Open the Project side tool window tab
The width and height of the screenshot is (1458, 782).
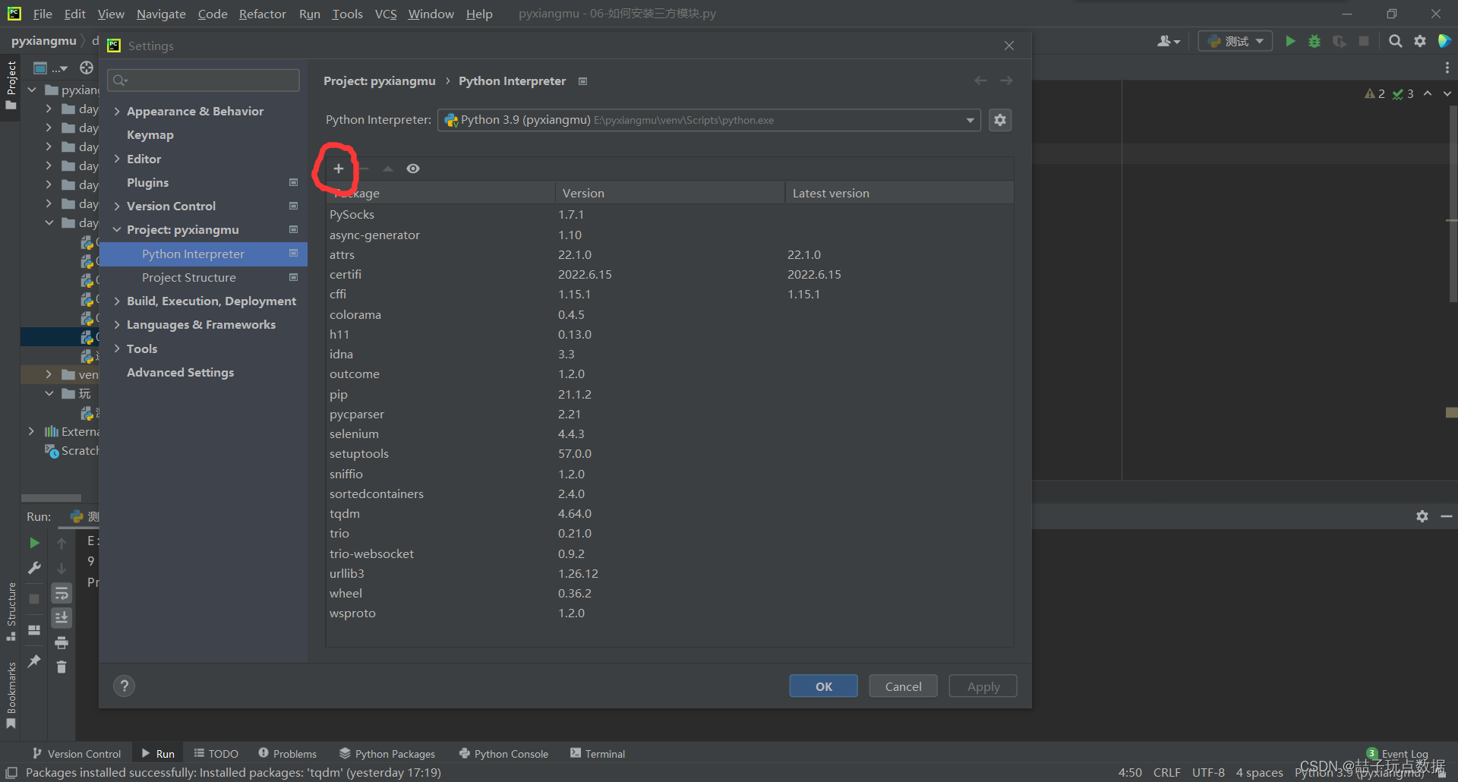pyautogui.click(x=11, y=84)
